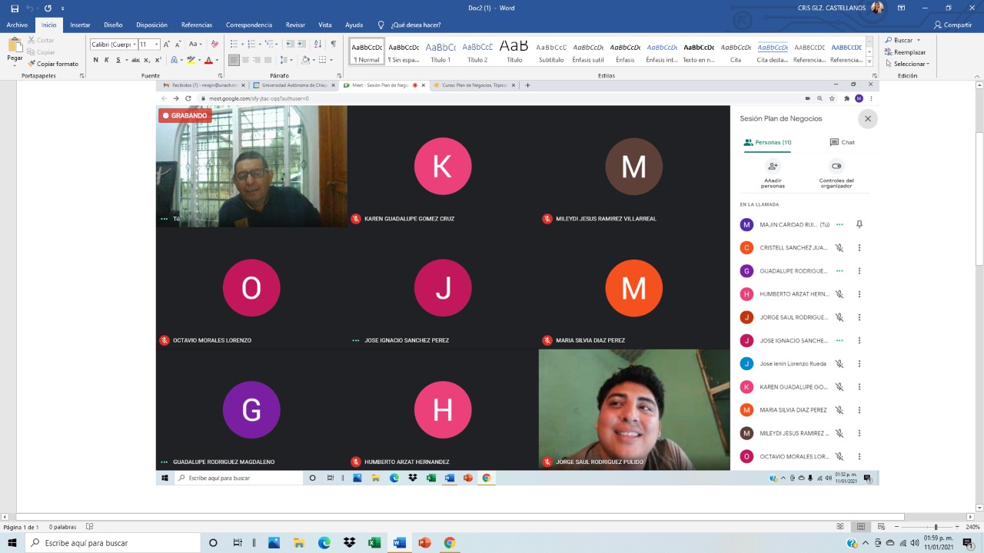984x553 pixels.
Task: Apply subscript x₂ formatting
Action: point(148,60)
